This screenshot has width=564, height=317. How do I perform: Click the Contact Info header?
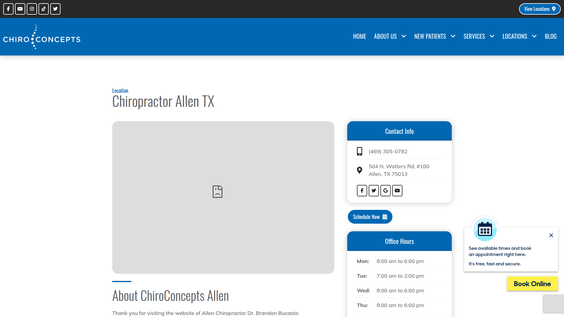(399, 131)
